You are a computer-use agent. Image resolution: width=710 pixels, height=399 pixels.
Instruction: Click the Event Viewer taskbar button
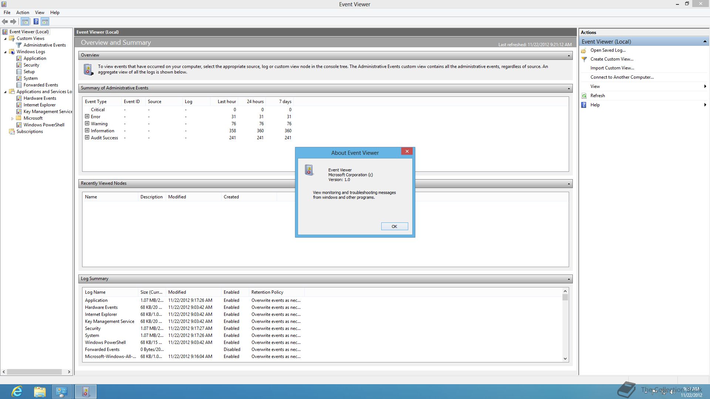pos(85,392)
